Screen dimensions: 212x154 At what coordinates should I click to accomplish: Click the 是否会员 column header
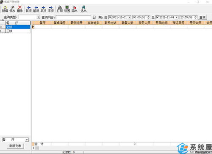click(195, 23)
